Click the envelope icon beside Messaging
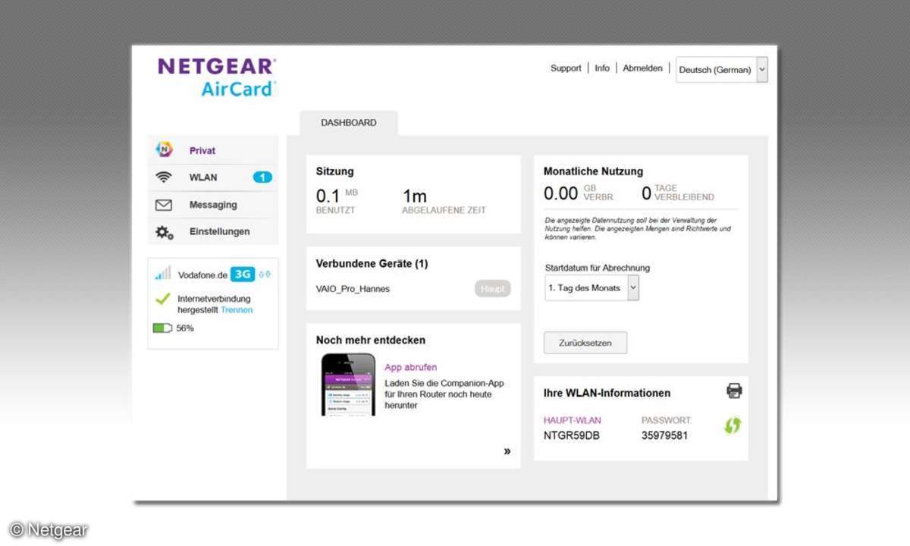Viewport: 910px width, 546px height. click(x=164, y=205)
